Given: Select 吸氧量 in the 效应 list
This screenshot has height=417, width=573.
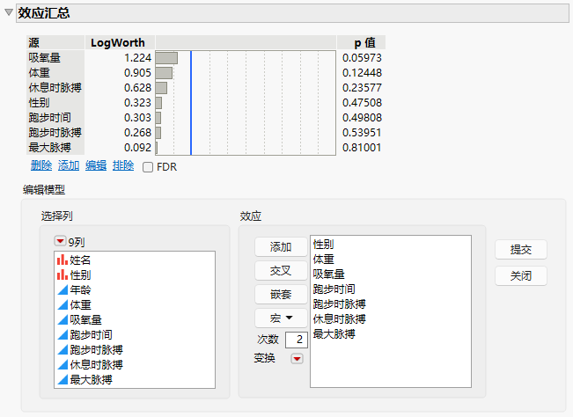Looking at the screenshot, I should coord(329,274).
